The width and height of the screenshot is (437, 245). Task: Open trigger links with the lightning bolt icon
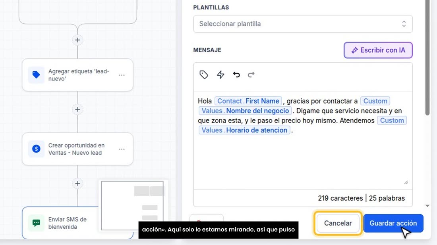coord(220,75)
